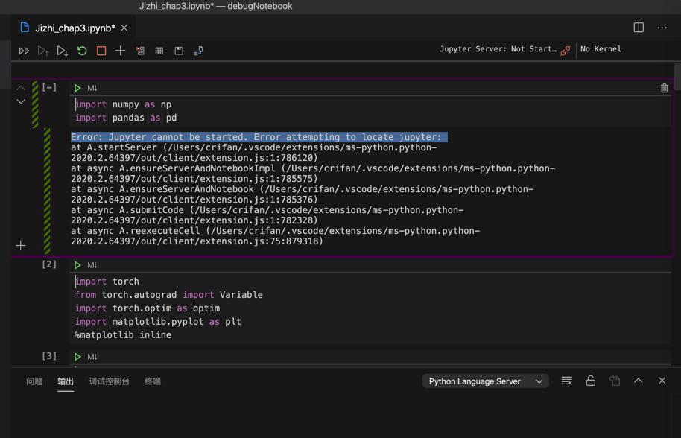
Task: Insert cell below with left plus
Action: click(x=20, y=246)
